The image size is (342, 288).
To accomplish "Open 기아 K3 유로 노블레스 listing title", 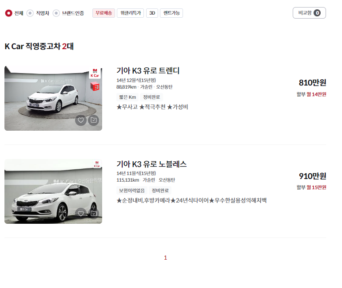I will coord(151,164).
